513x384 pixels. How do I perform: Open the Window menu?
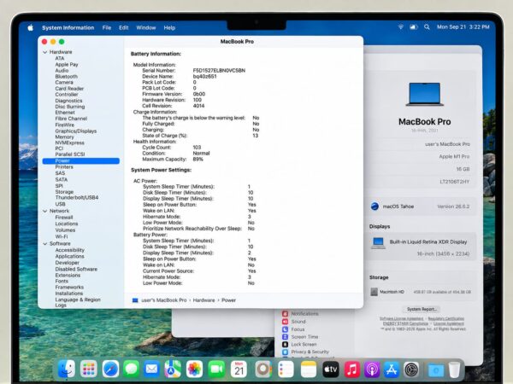(146, 28)
